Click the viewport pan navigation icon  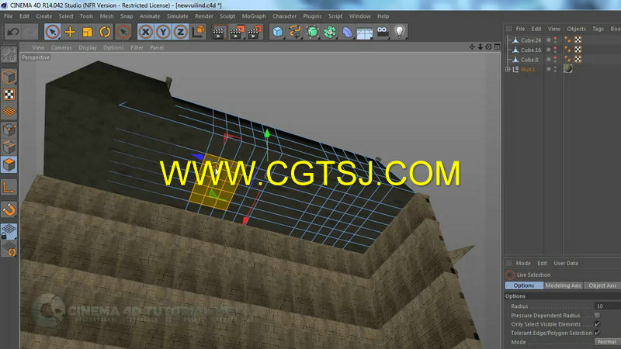[x=472, y=47]
